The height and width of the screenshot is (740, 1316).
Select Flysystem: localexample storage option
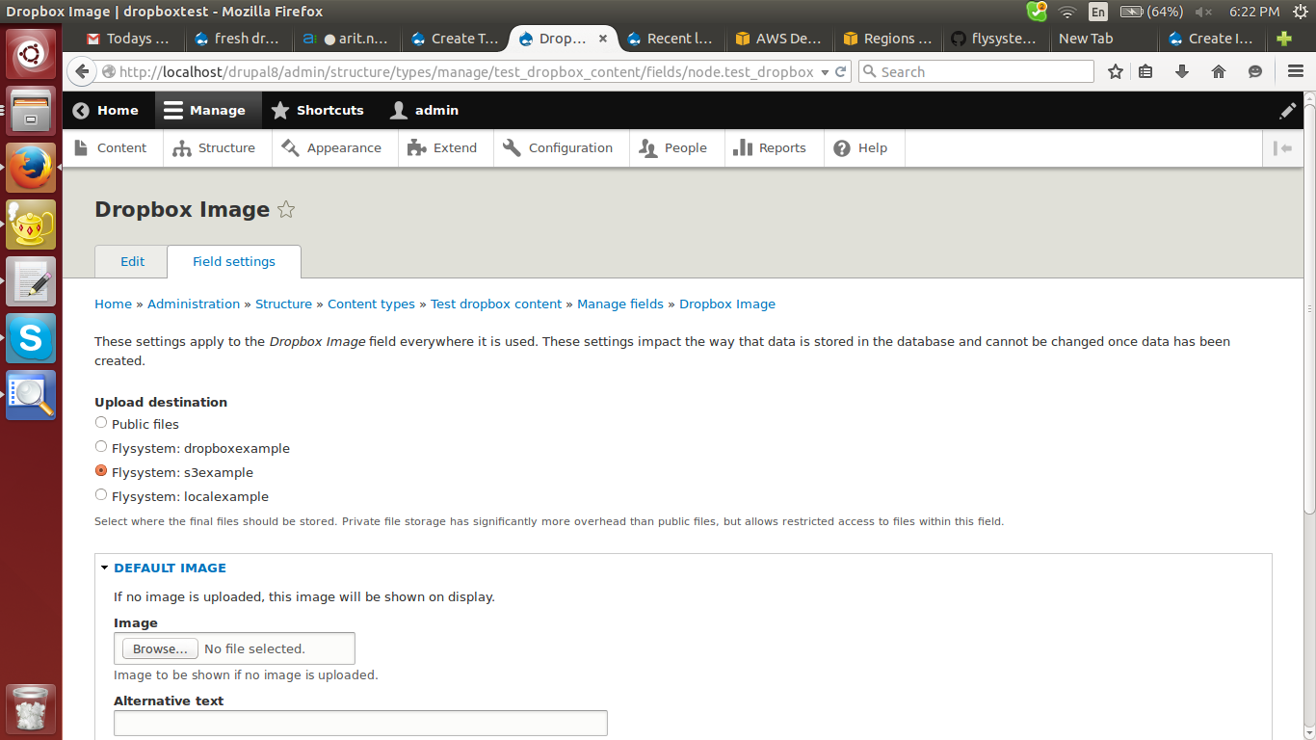(100, 494)
